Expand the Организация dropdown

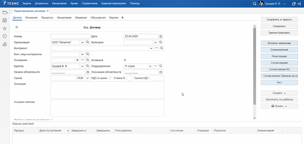[82, 42]
